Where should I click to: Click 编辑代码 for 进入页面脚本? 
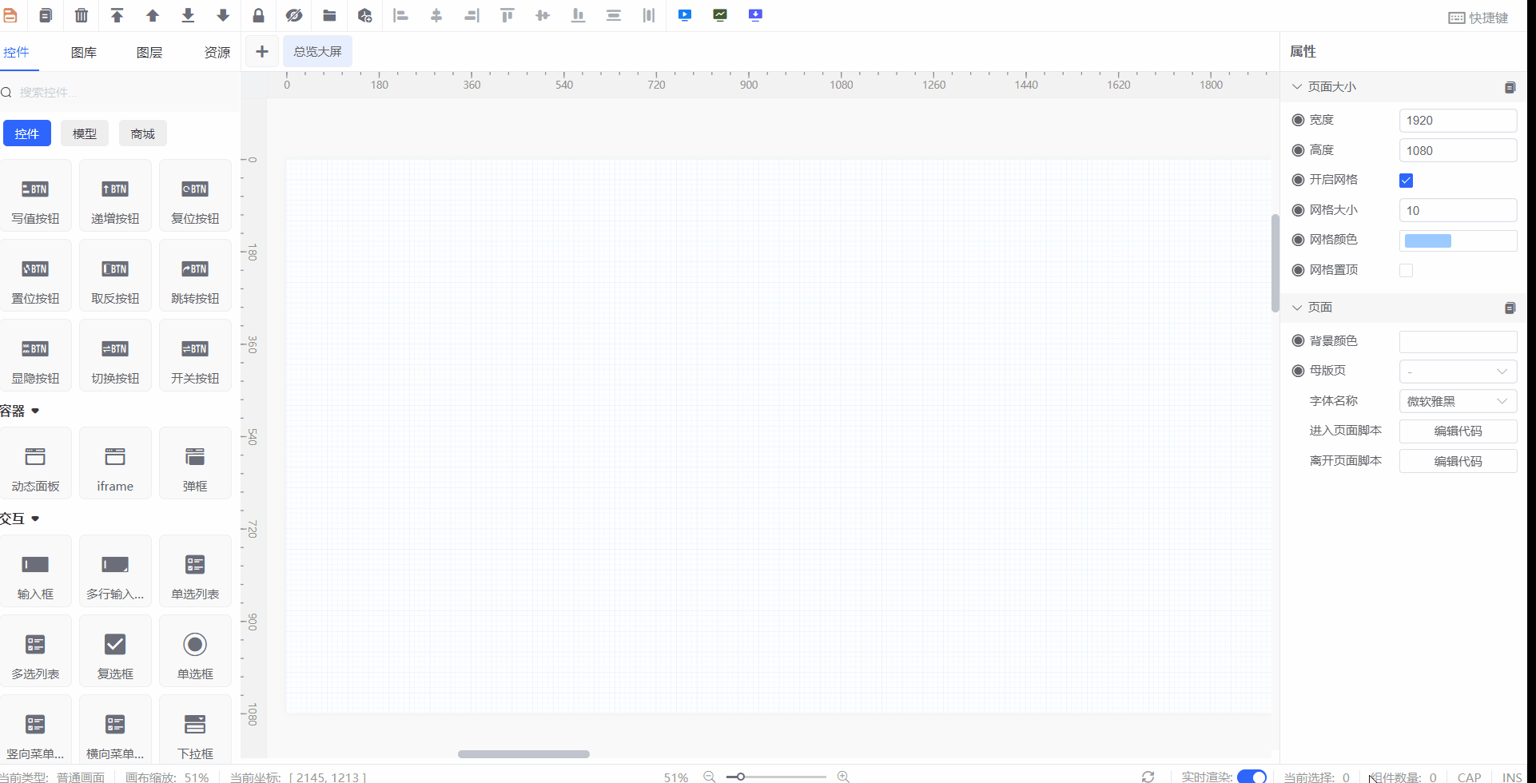[1458, 431]
